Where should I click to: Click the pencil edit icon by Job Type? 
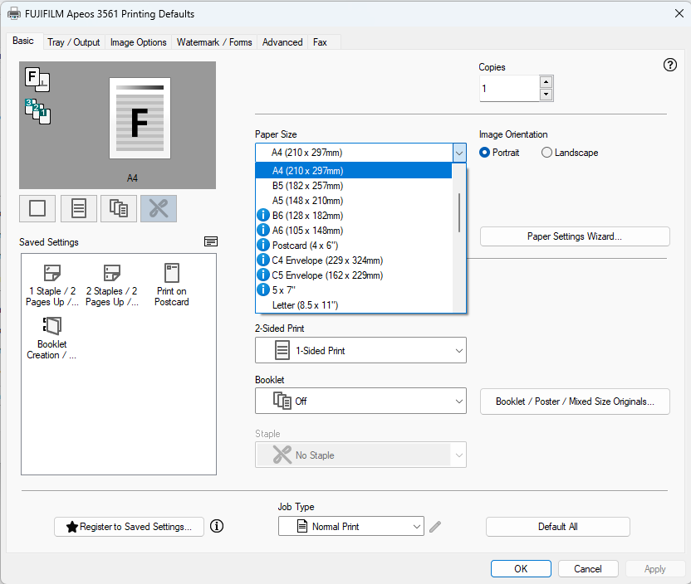click(436, 526)
